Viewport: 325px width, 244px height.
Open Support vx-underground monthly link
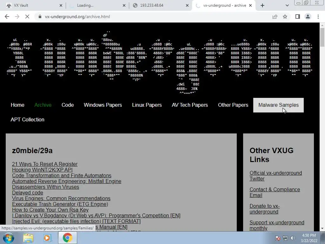tap(277, 225)
